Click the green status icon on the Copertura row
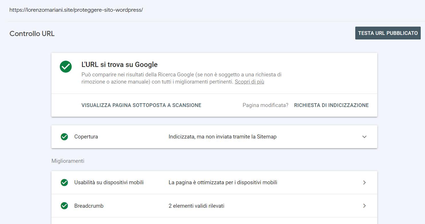This screenshot has height=224, width=425. point(65,137)
